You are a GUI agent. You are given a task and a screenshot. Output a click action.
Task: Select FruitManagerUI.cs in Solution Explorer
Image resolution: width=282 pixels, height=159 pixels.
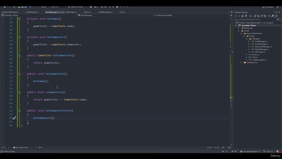[259, 60]
